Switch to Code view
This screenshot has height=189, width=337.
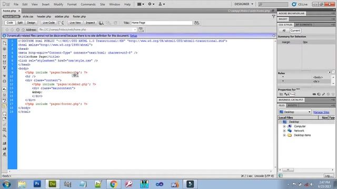coord(9,23)
